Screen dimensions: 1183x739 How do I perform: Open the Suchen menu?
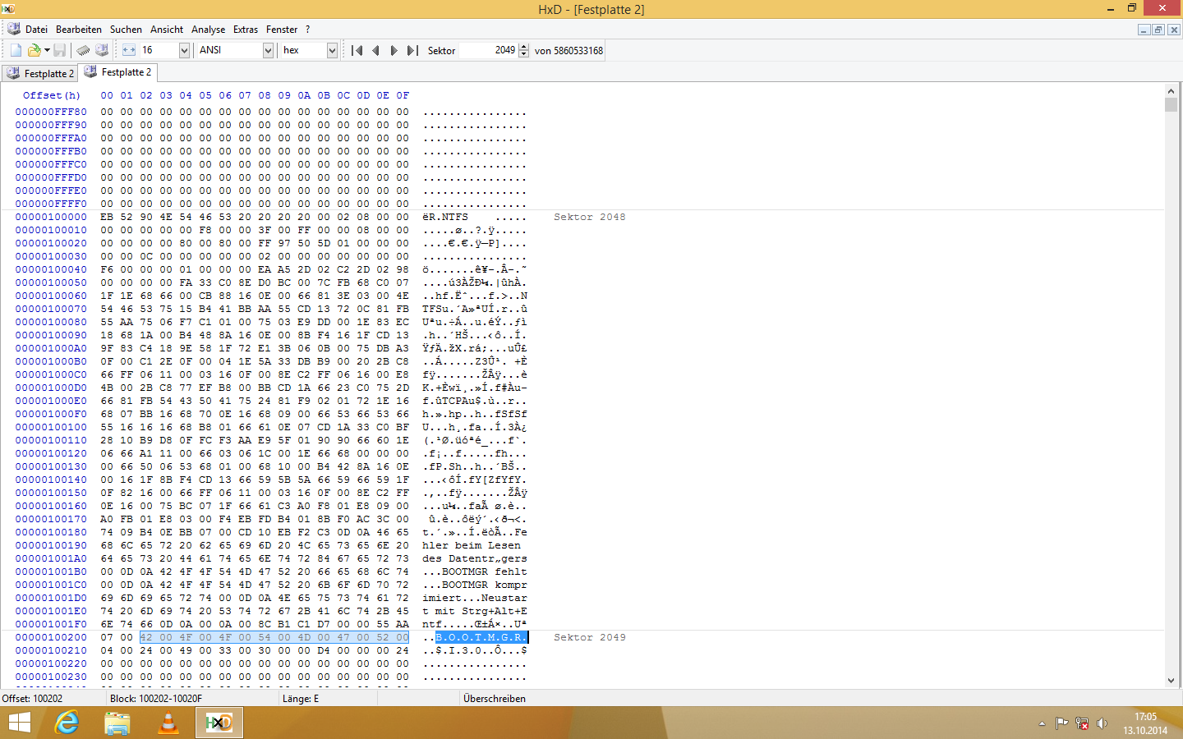coord(126,29)
